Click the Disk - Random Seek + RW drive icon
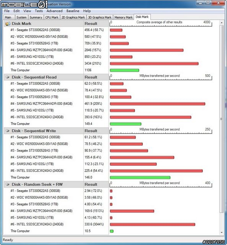 click(x=7, y=185)
